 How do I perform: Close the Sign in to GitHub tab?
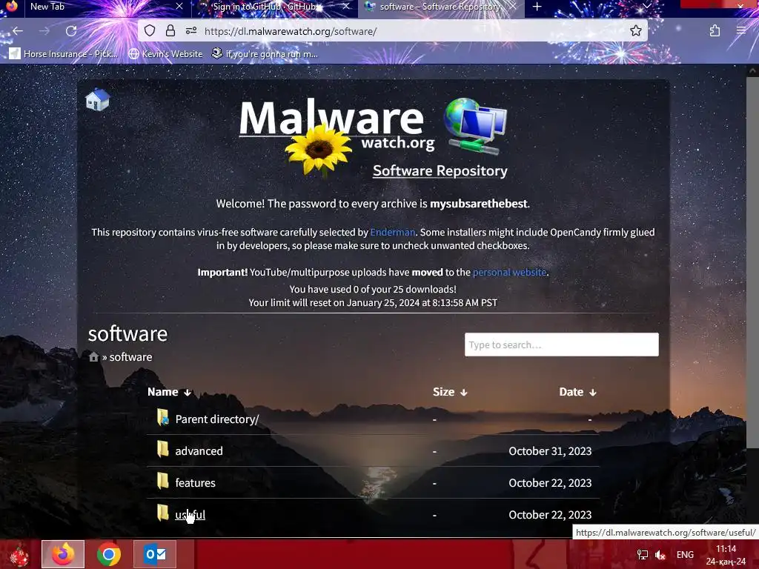345,6
